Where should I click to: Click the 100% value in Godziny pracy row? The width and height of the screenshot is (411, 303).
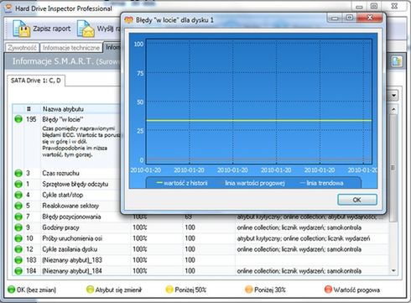pyautogui.click(x=140, y=227)
